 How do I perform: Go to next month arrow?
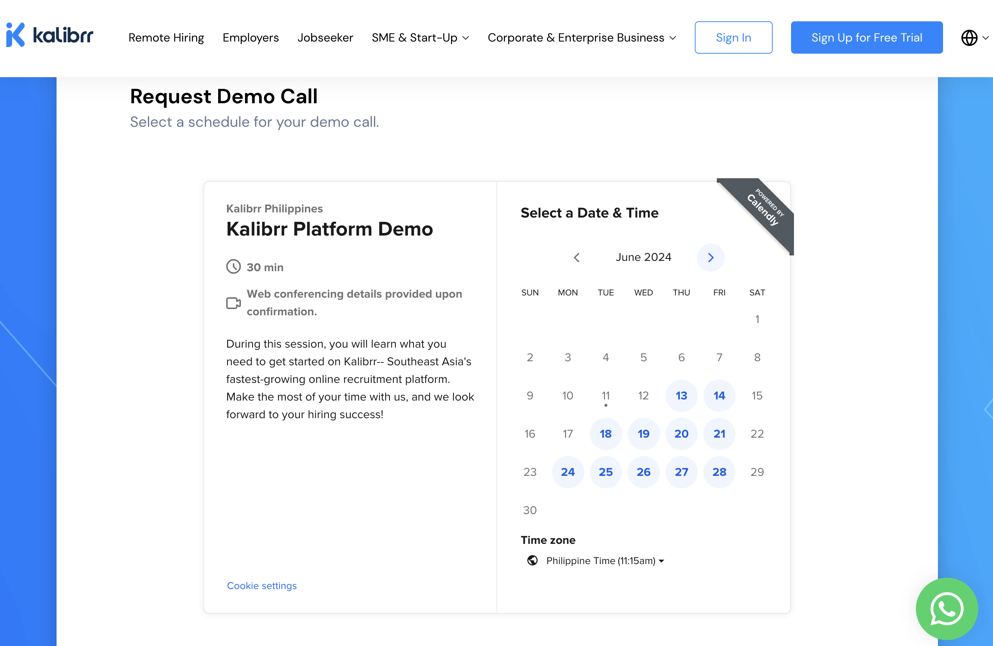point(711,258)
